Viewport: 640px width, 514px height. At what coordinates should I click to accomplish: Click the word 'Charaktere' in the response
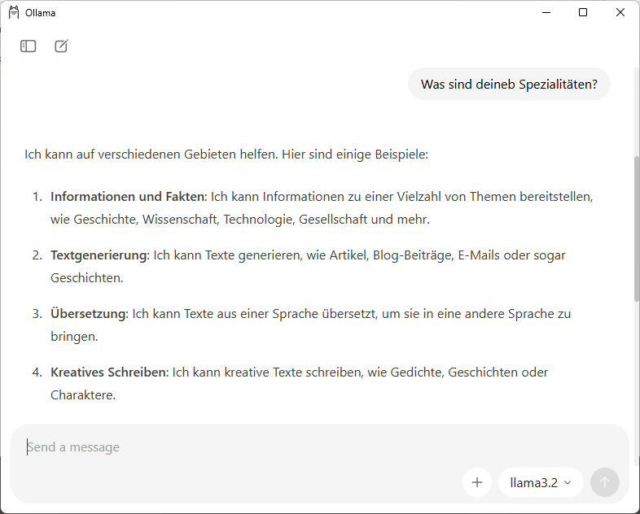click(82, 395)
